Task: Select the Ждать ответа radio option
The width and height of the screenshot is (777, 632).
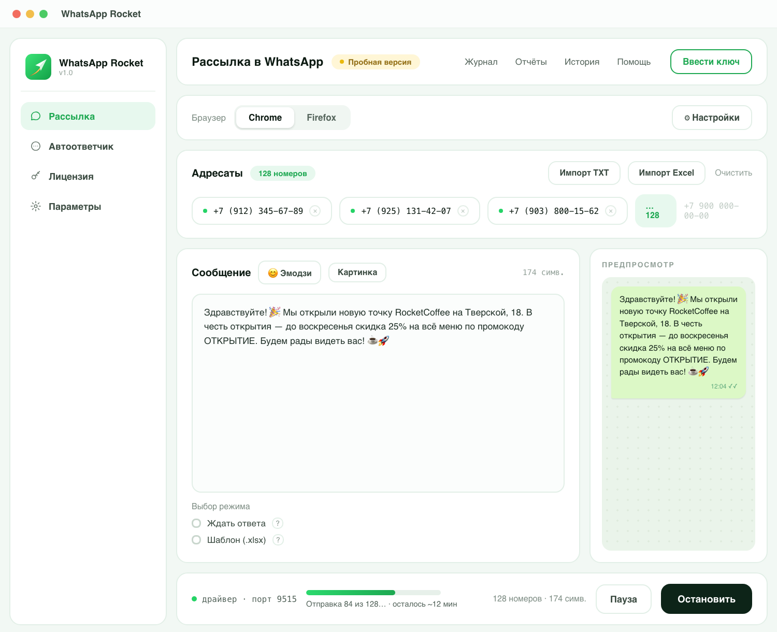Action: point(196,523)
